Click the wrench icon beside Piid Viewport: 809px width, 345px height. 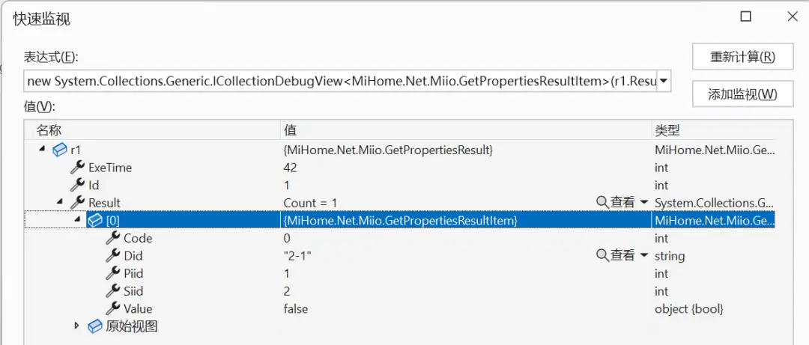click(113, 273)
